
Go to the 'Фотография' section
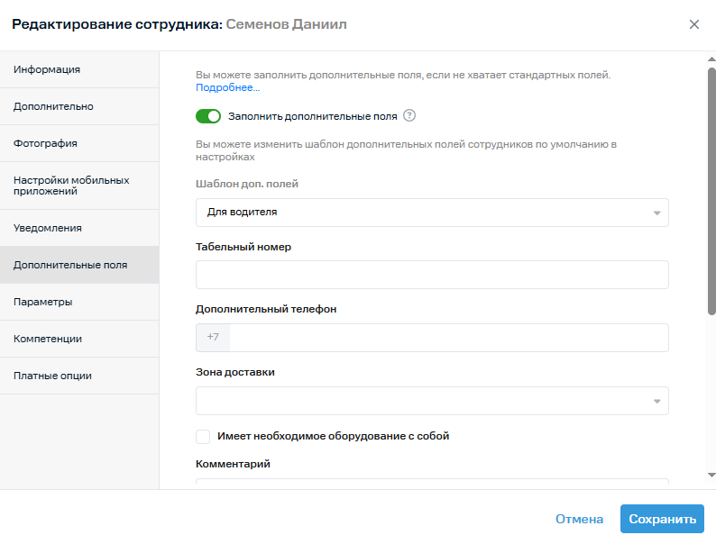(79, 143)
